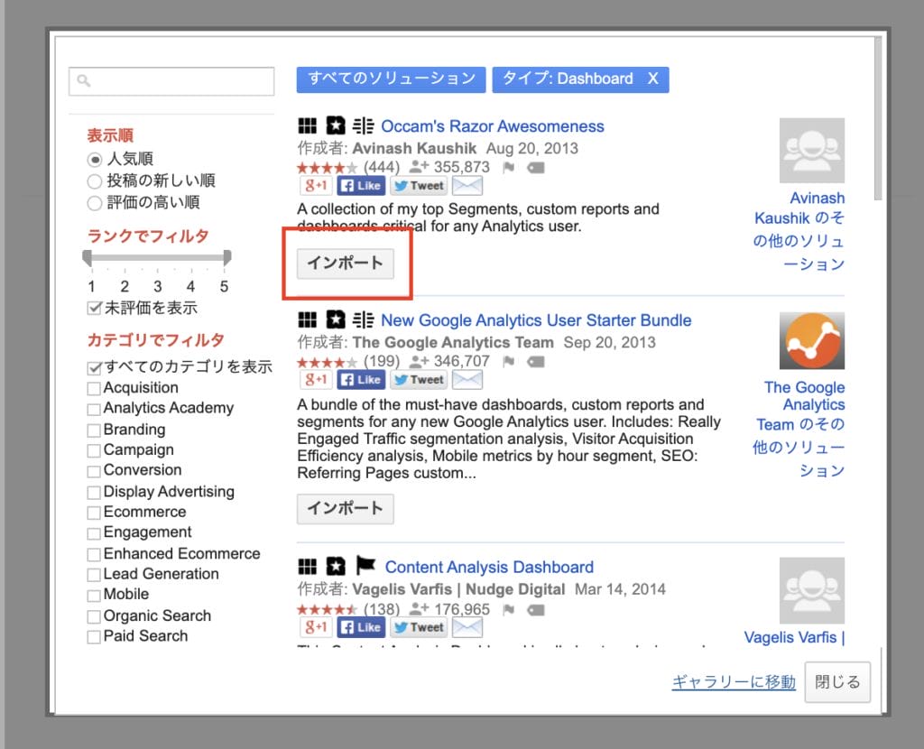Select the 評価の高い順 sort option

(94, 203)
